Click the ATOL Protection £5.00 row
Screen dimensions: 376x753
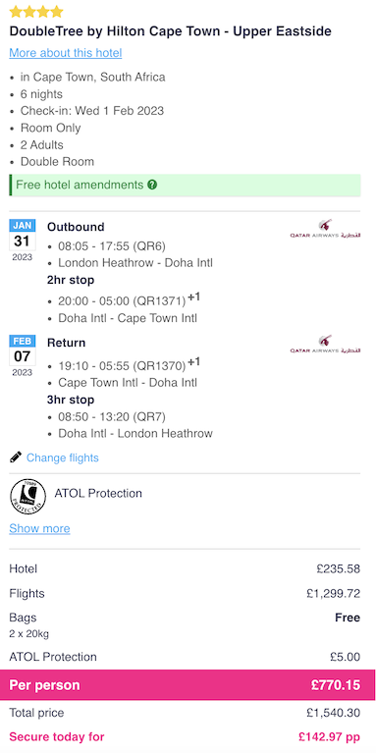click(x=185, y=657)
